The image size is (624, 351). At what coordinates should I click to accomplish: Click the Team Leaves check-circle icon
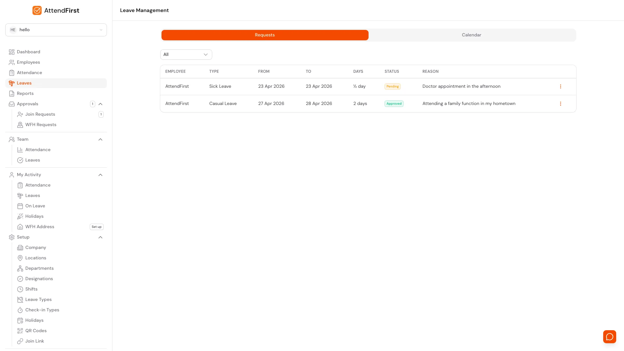[x=20, y=160]
